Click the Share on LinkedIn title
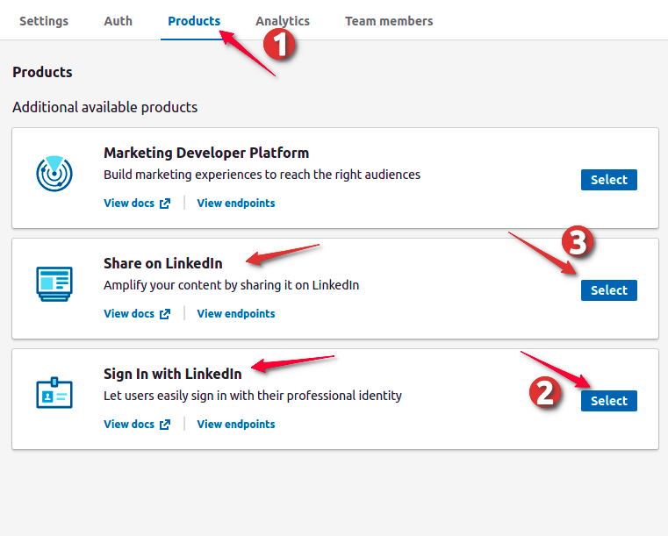Image resolution: width=668 pixels, height=536 pixels. pos(163,263)
